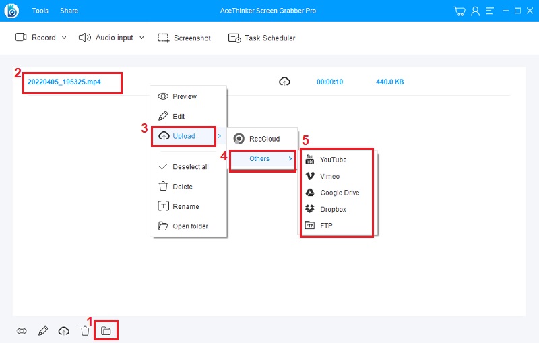
Task: Open the Share menu
Action: 69,11
